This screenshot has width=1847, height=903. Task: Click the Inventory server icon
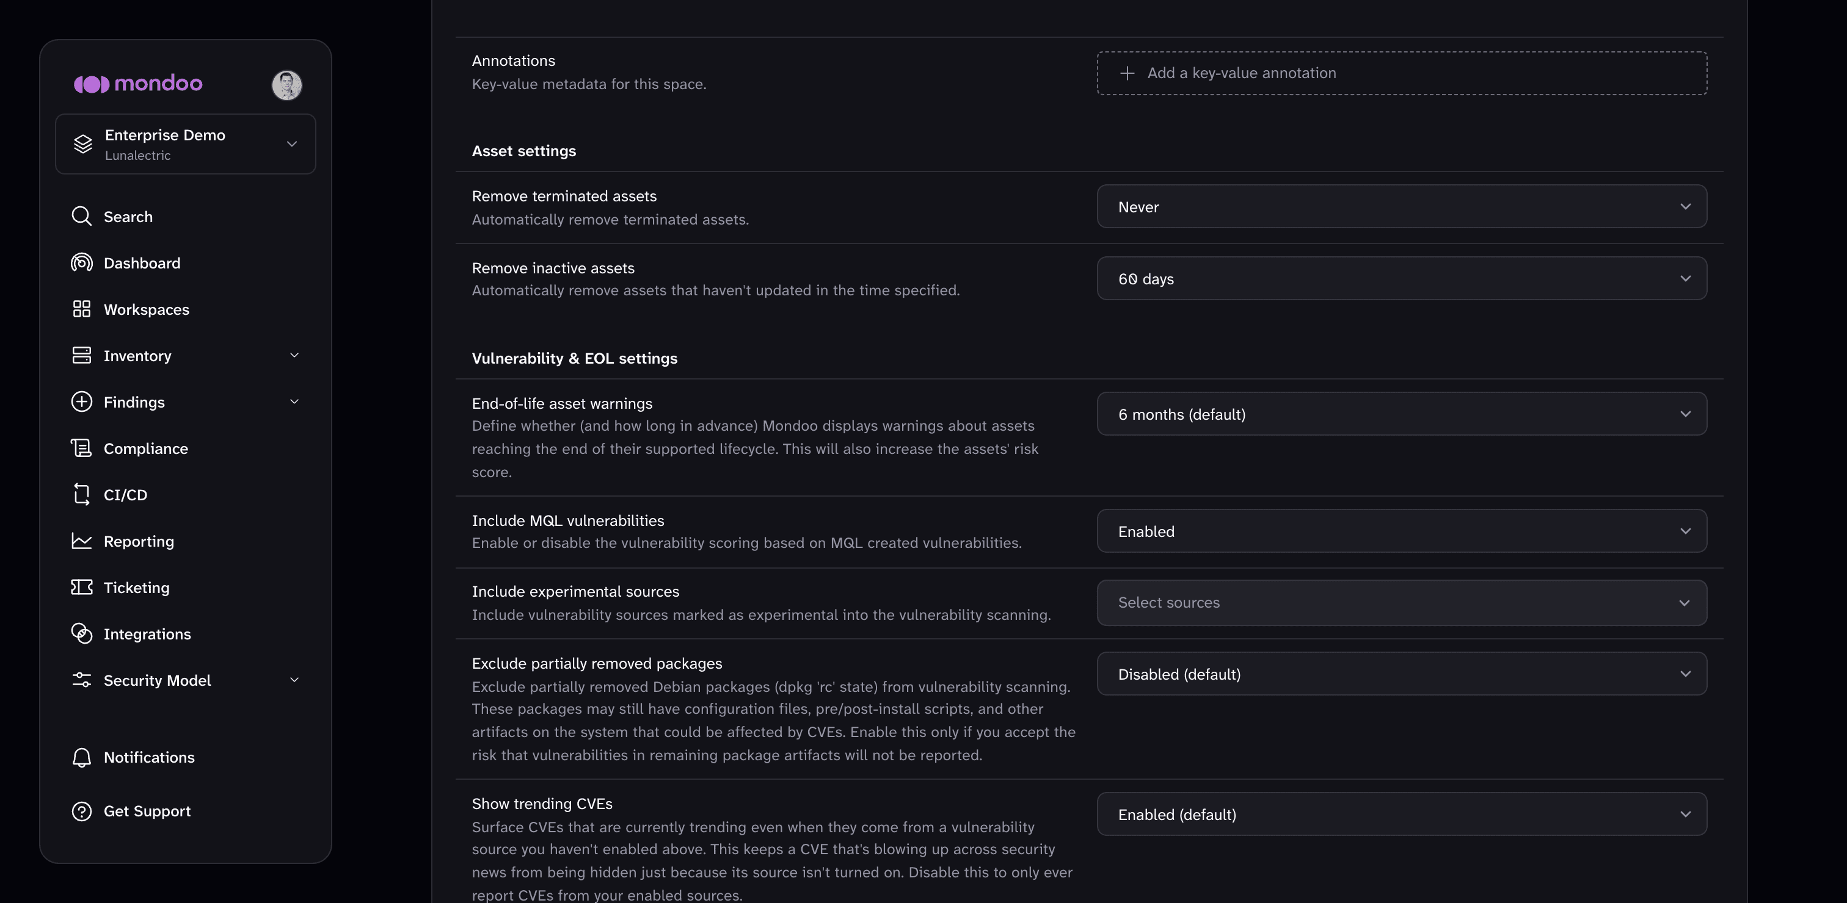[x=82, y=355]
